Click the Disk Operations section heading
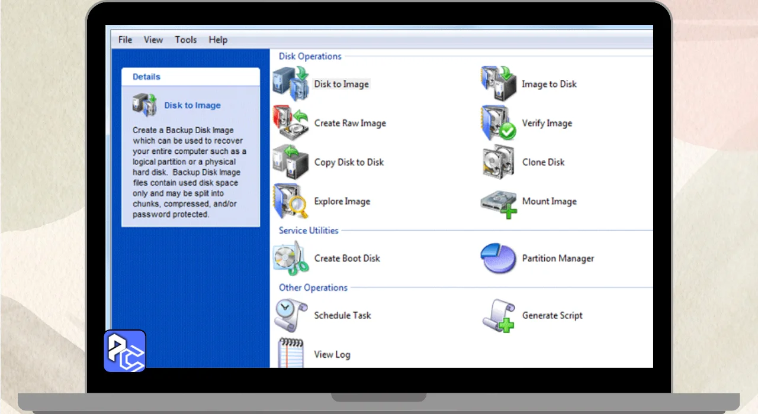 coord(310,56)
